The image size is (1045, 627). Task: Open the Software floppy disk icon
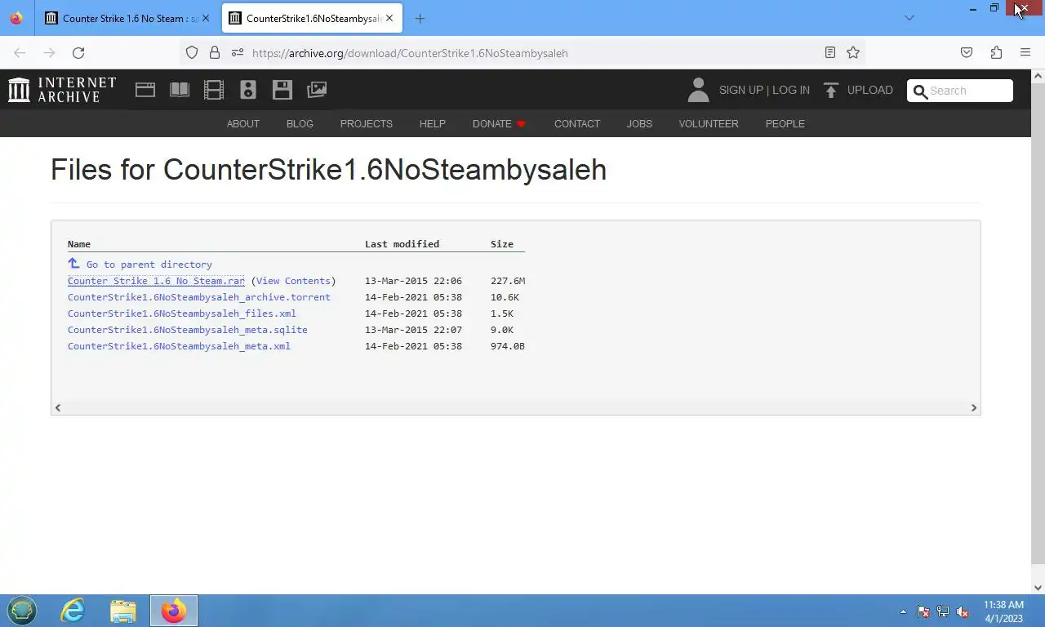282,90
